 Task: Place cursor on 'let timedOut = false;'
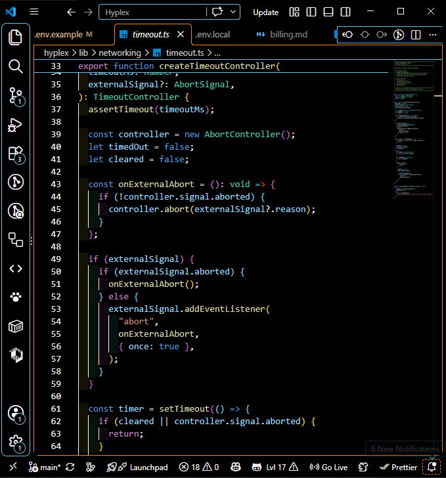pyautogui.click(x=141, y=147)
